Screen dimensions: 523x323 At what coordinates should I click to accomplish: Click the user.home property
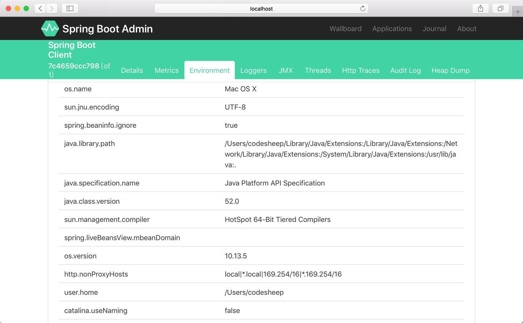tap(81, 292)
